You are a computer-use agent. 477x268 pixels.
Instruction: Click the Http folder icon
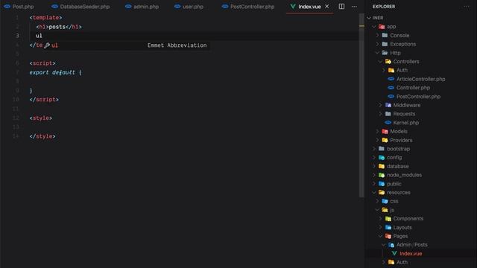point(385,53)
